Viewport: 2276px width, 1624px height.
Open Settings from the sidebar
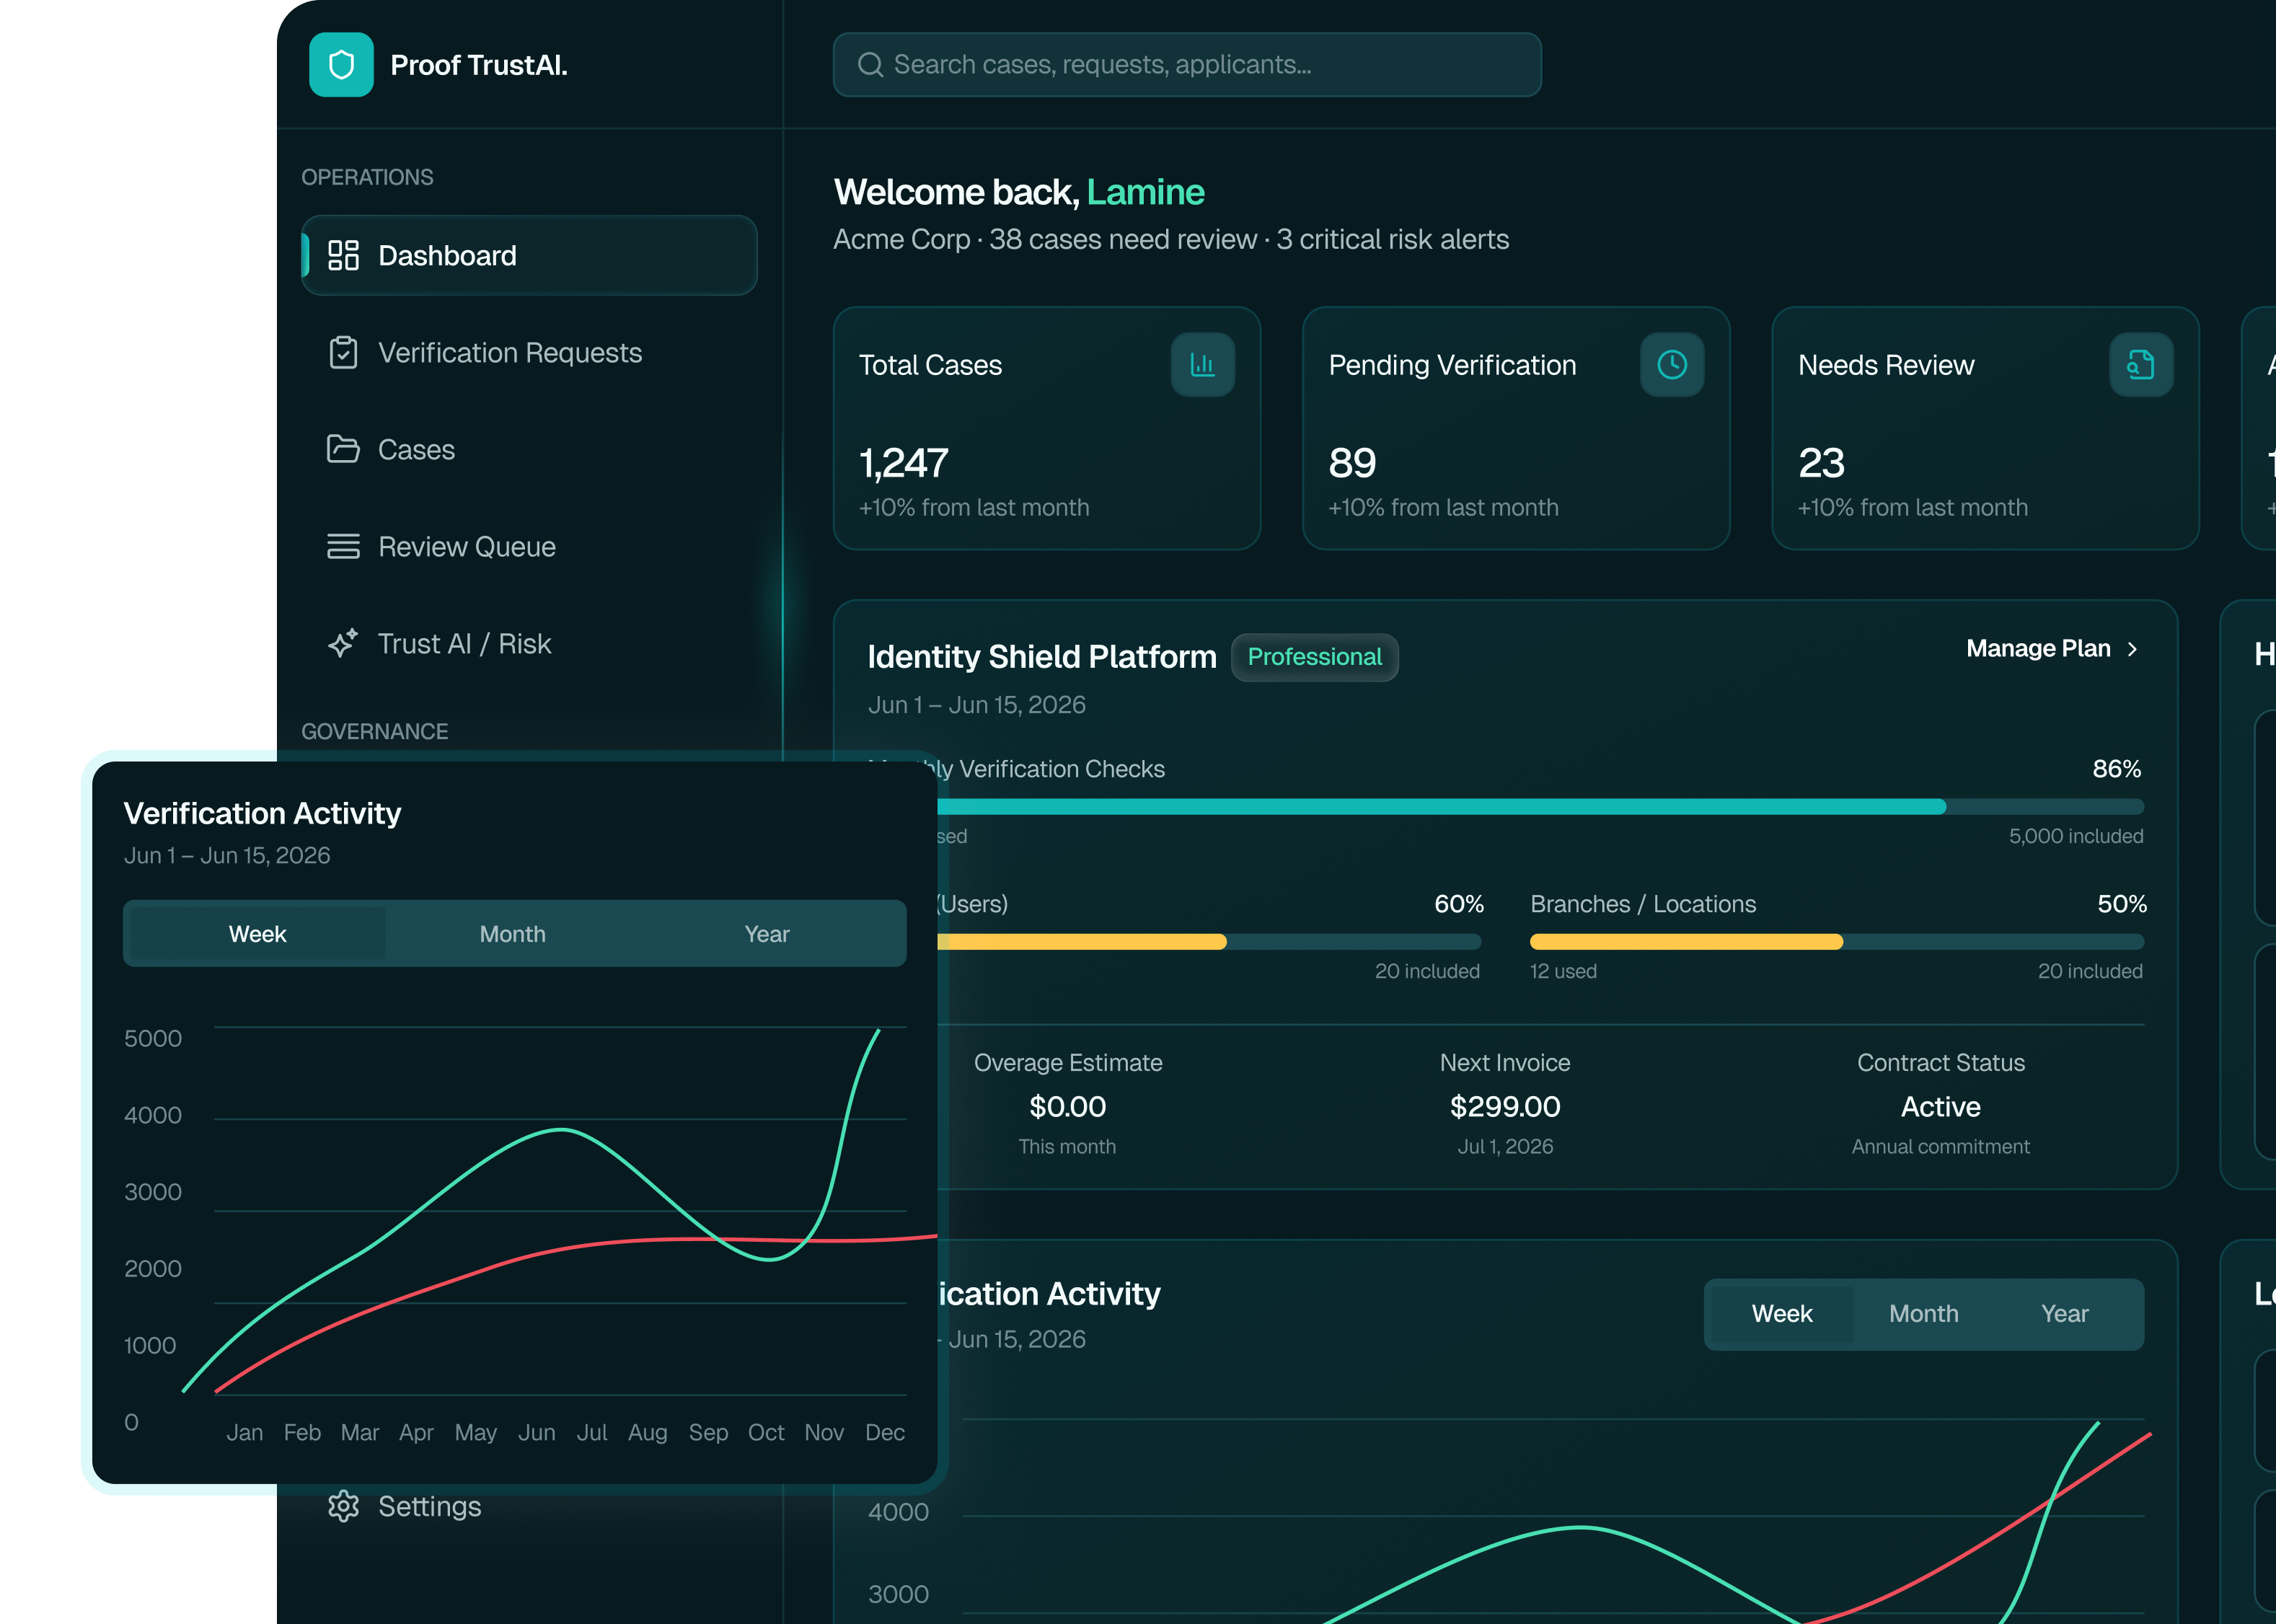point(529,1506)
